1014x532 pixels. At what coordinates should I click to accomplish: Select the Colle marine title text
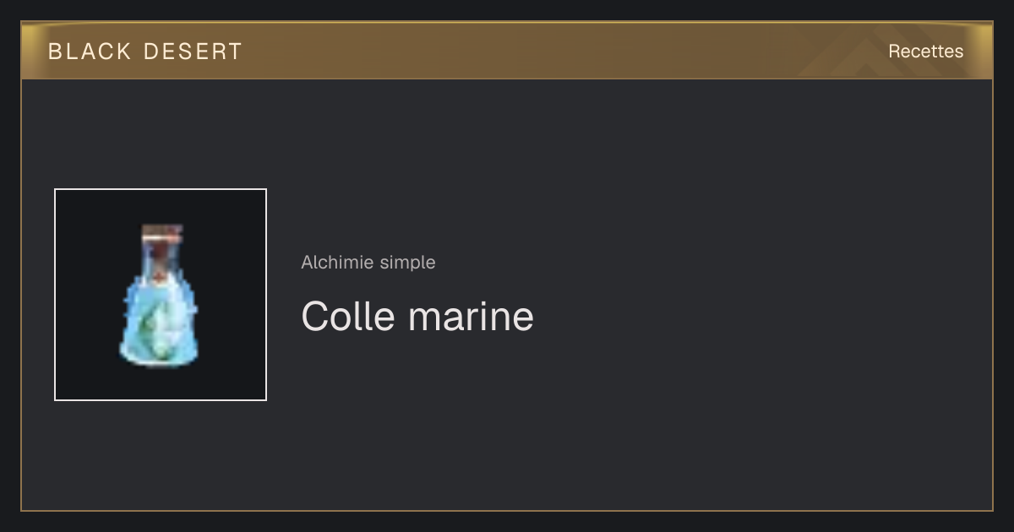(x=417, y=317)
